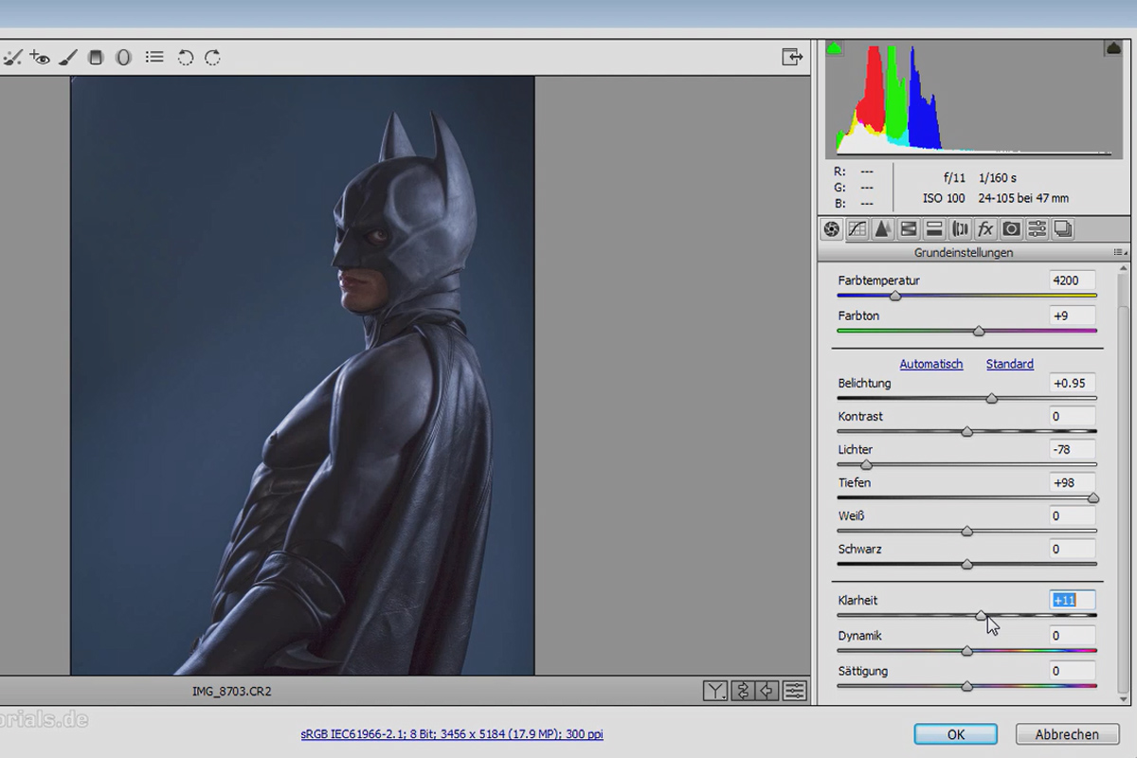Screen dimensions: 1137x758
Task: Click the Farbtemperatur value field
Action: 1073,280
